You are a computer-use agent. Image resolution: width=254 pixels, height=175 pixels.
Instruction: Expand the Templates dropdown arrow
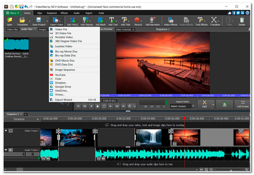30,21
